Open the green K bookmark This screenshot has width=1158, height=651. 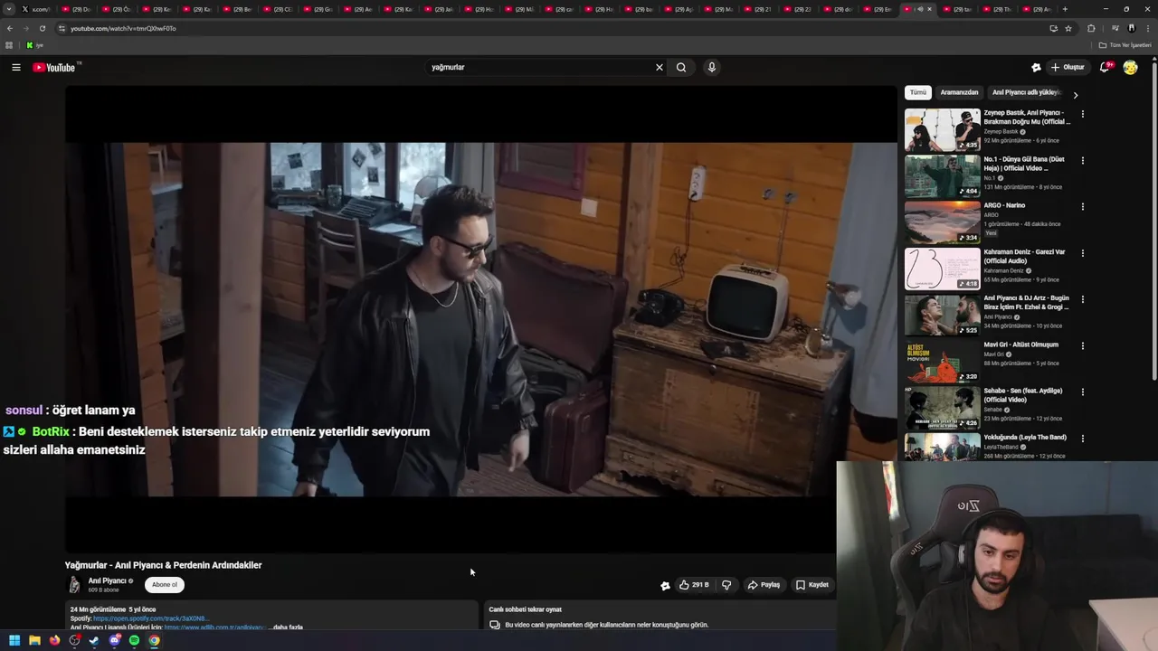click(x=33, y=45)
